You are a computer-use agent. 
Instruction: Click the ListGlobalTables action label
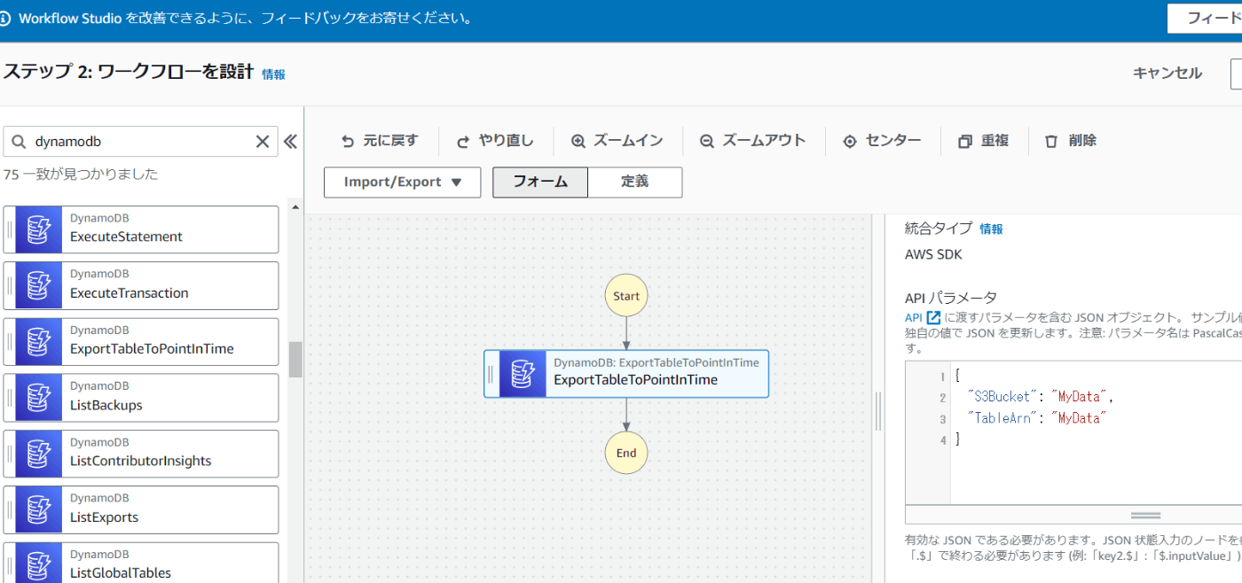pyautogui.click(x=121, y=572)
